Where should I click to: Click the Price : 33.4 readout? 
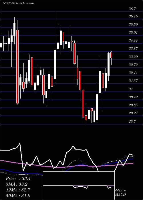point(18,179)
